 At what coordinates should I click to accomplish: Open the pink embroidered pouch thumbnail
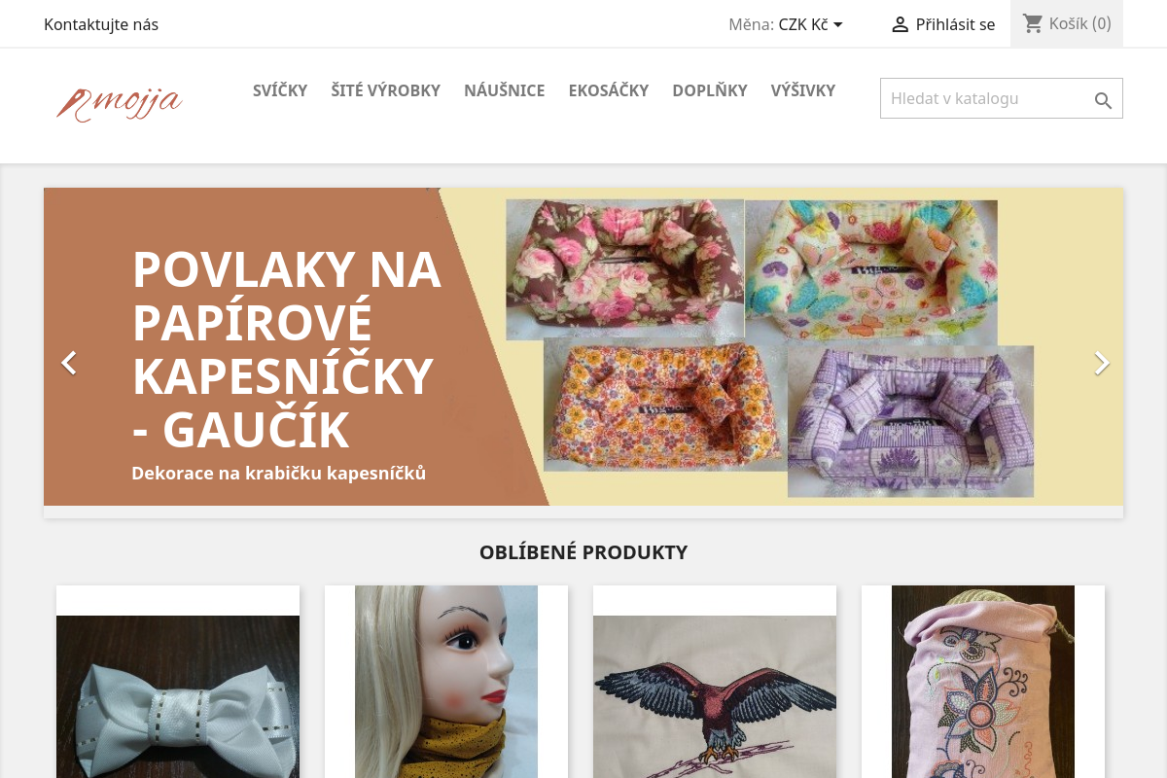point(983,682)
